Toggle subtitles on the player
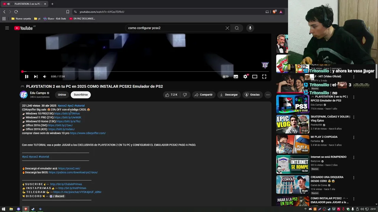Viewport: 378px width, 212px height. [236, 77]
